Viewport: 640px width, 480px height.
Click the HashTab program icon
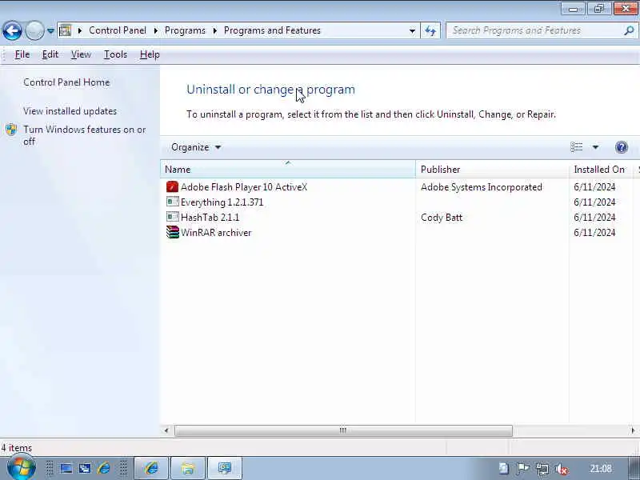(x=172, y=217)
